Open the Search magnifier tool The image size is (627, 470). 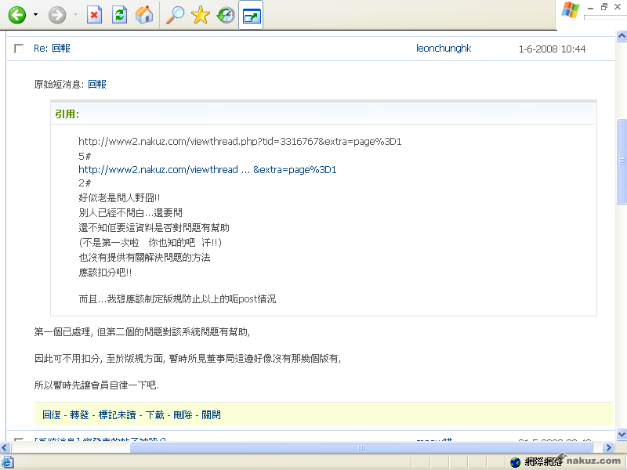pos(176,15)
